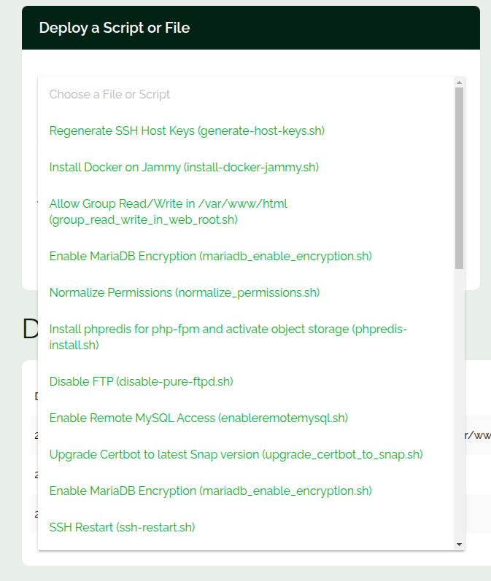Select Enable MariaDB Encryption below Upgrade Certbot
Screen dimensions: 491x581
pyautogui.click(x=210, y=491)
